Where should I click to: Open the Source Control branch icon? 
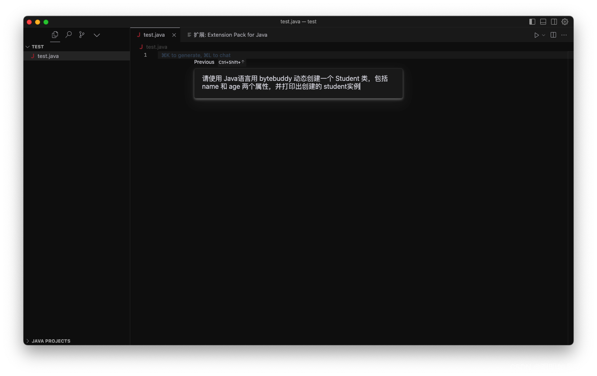(82, 35)
